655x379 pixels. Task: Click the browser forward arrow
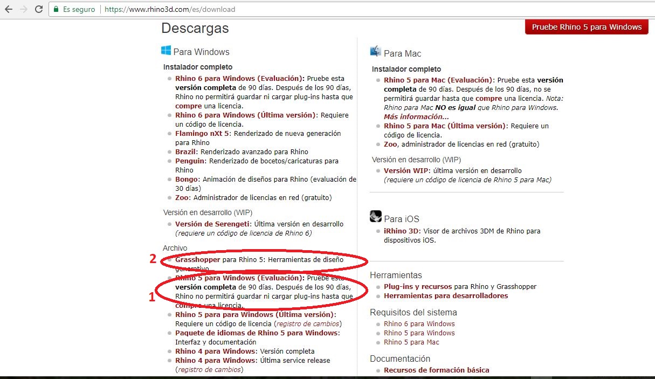pos(24,9)
